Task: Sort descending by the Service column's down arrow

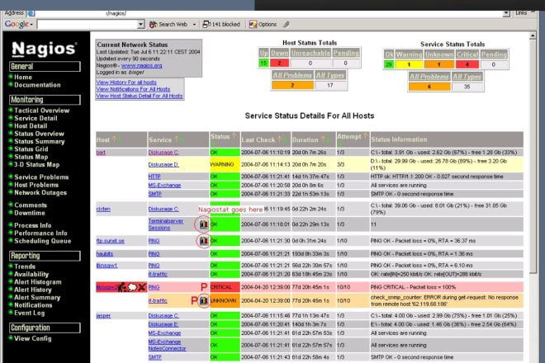Action: [x=182, y=139]
